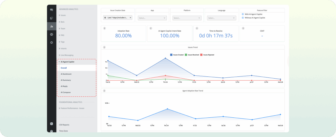Click the info icon on Adoption Rate card

pyautogui.click(x=104, y=28)
